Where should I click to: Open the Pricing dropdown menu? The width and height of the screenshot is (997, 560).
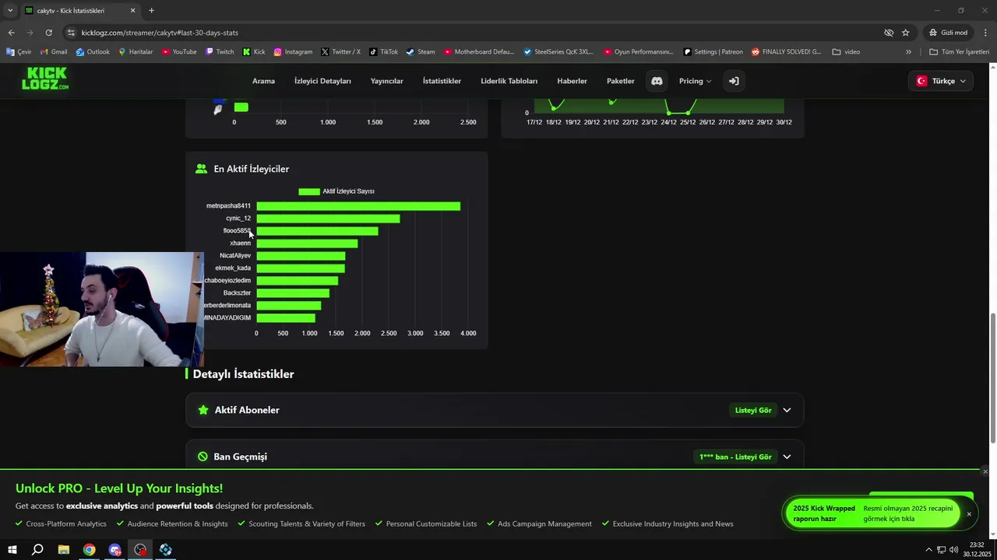pyautogui.click(x=695, y=81)
